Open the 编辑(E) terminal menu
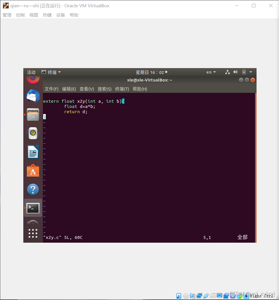 tap(69, 89)
